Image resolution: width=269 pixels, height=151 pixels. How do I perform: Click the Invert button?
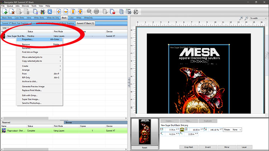pos(208,147)
